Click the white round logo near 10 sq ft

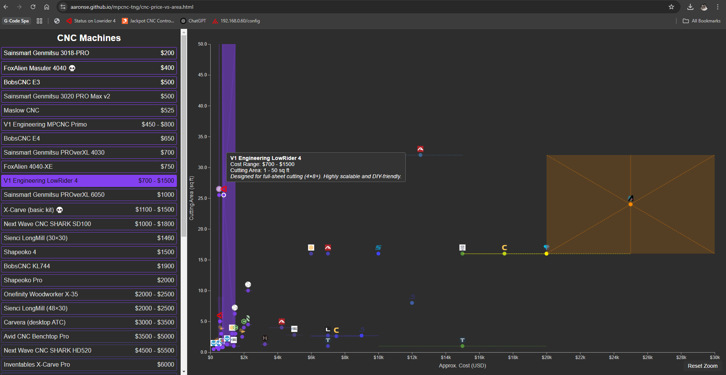coord(248,285)
